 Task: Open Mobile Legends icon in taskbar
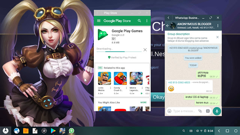click(62, 131)
